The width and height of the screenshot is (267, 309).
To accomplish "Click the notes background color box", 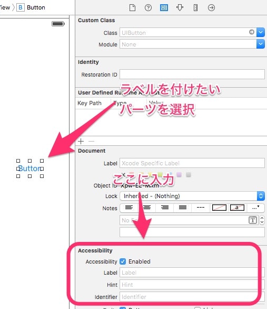I will point(219,208).
